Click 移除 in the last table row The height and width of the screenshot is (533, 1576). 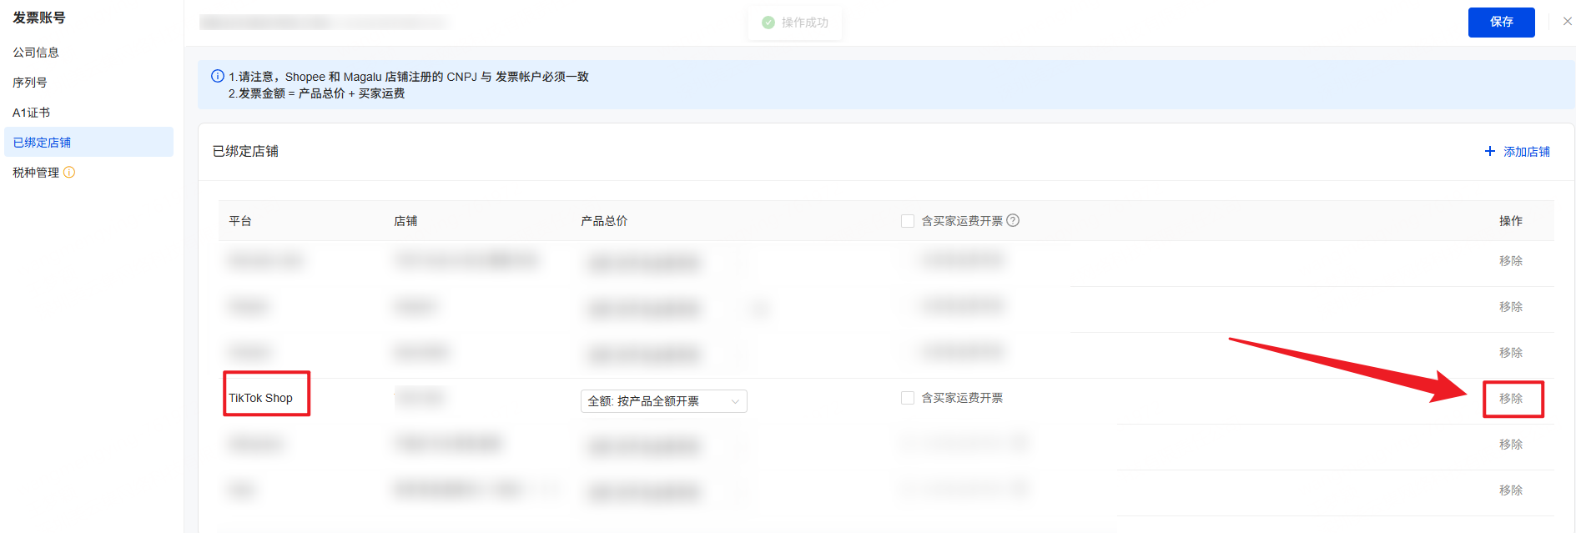pos(1510,490)
